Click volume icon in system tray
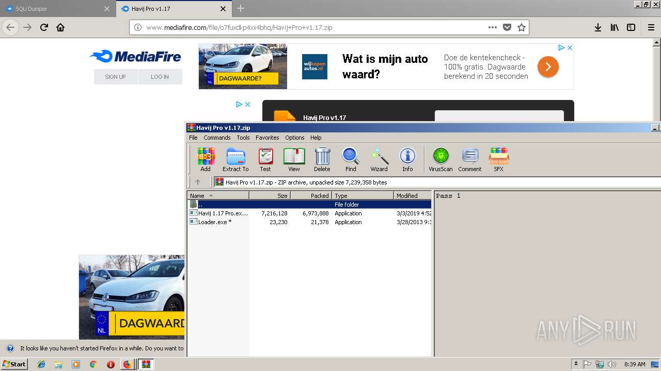 pyautogui.click(x=612, y=364)
